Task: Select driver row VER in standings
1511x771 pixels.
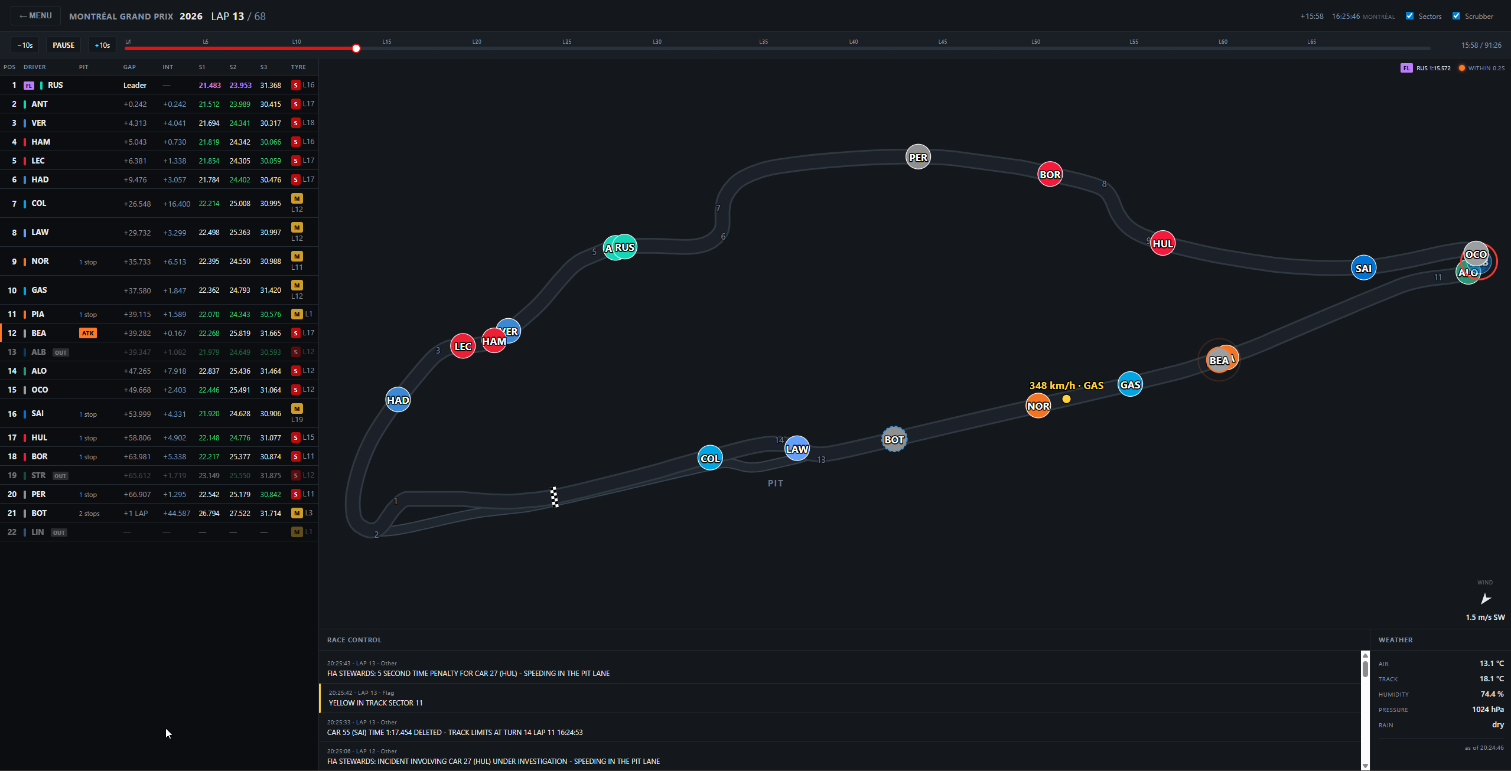Action: [159, 123]
